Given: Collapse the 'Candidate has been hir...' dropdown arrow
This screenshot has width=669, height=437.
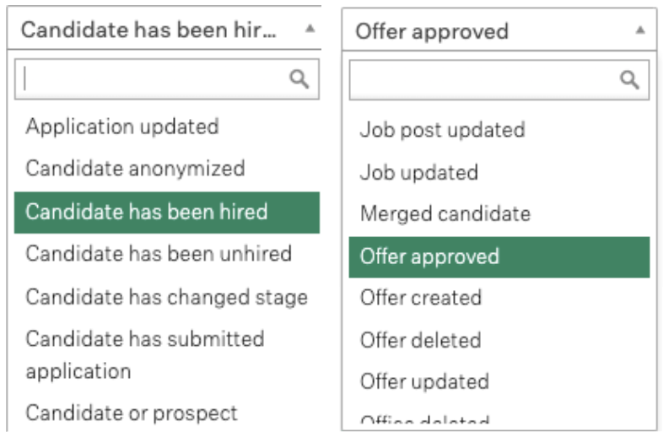Looking at the screenshot, I should 310,29.
